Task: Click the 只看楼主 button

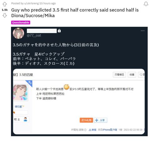Action: pyautogui.click(x=119, y=75)
